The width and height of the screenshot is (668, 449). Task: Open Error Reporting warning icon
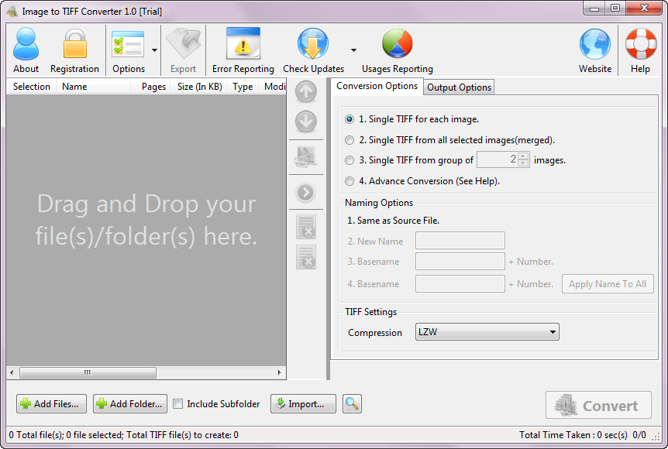click(x=243, y=44)
